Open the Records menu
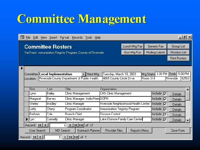This screenshot has height=150, width=200. (77, 37)
